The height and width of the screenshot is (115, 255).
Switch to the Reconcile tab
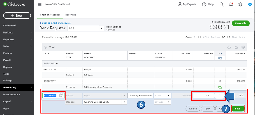pos(70,15)
